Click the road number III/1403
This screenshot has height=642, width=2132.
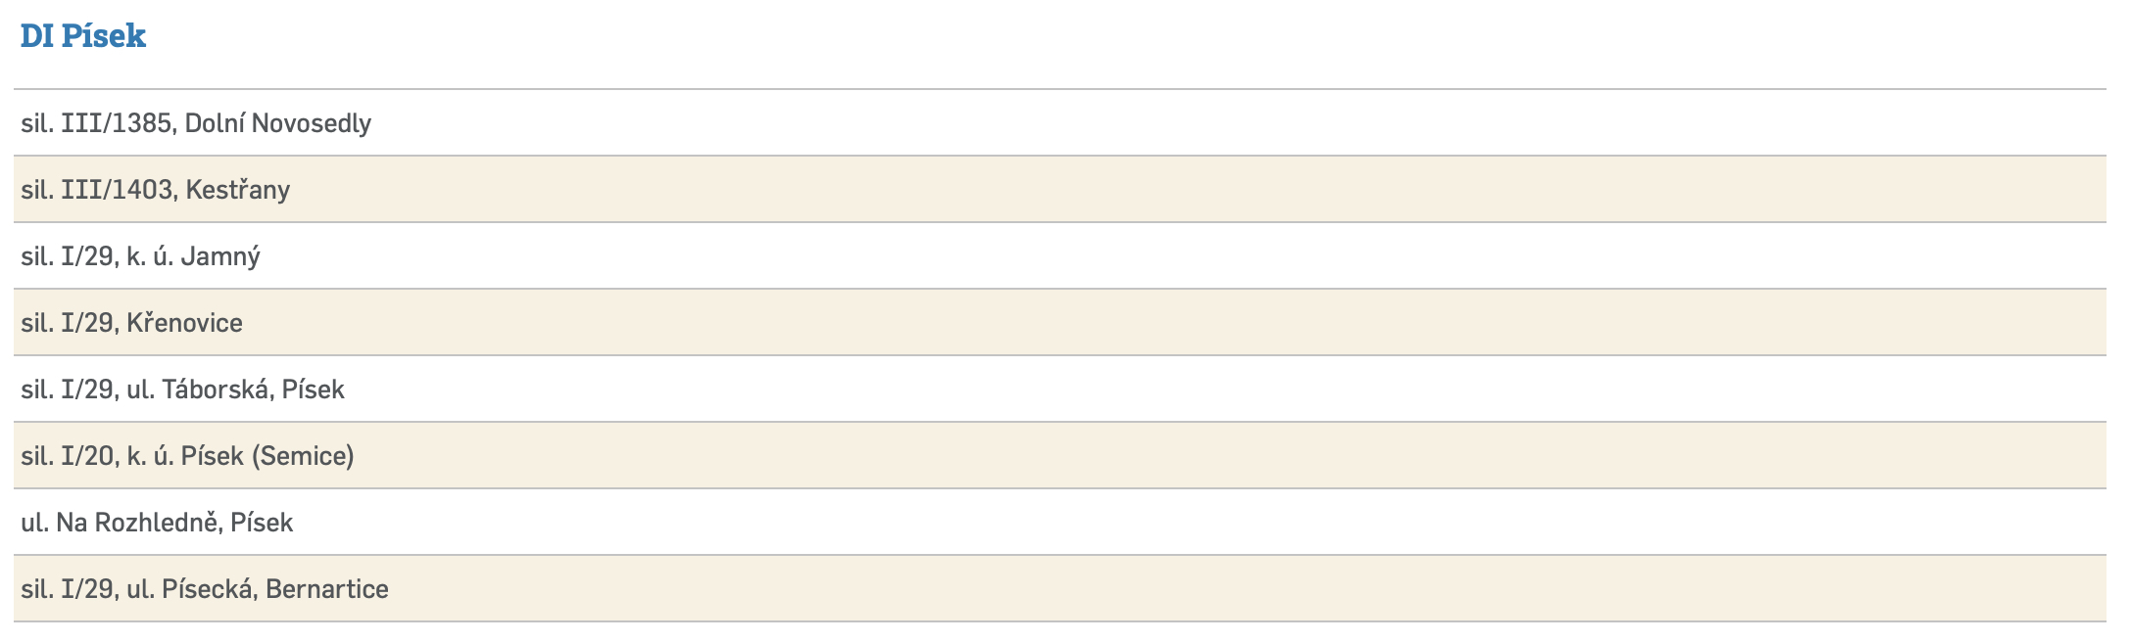coord(117,190)
